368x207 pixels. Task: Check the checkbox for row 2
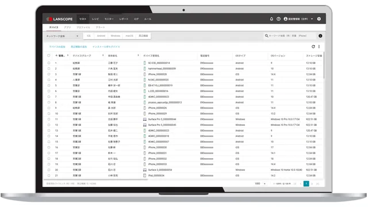point(49,68)
